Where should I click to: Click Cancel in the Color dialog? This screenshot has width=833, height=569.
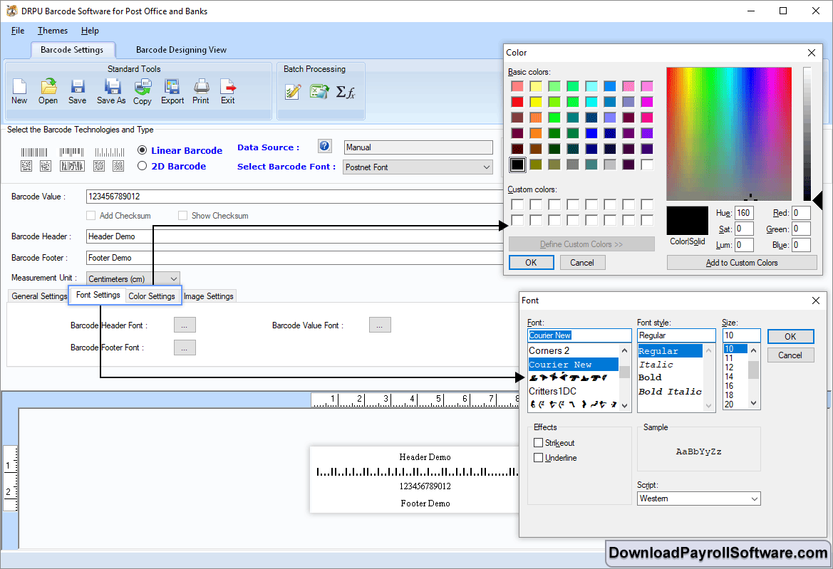click(582, 263)
